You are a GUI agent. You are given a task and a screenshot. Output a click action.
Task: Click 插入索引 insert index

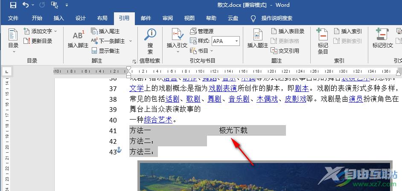point(348,31)
